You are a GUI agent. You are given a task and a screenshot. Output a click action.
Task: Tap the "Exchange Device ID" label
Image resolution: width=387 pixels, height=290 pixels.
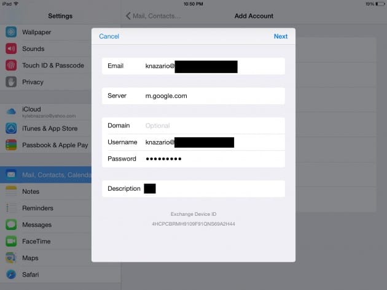[x=193, y=214]
